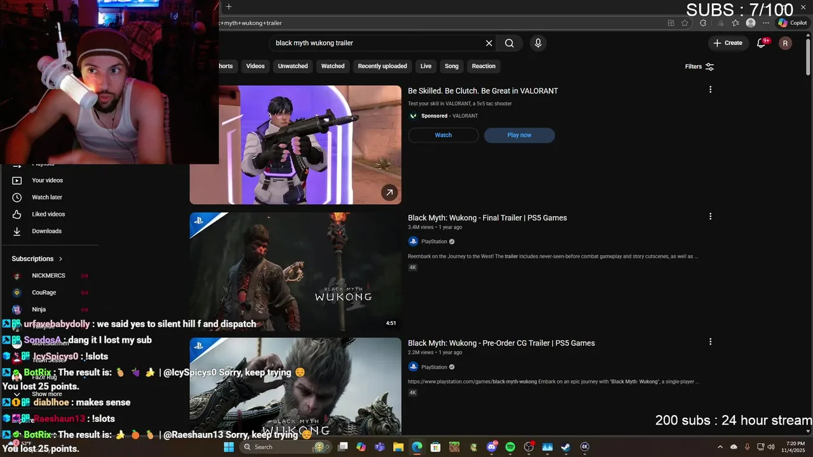
Task: Click the Create button in the YouTube header
Action: click(728, 43)
